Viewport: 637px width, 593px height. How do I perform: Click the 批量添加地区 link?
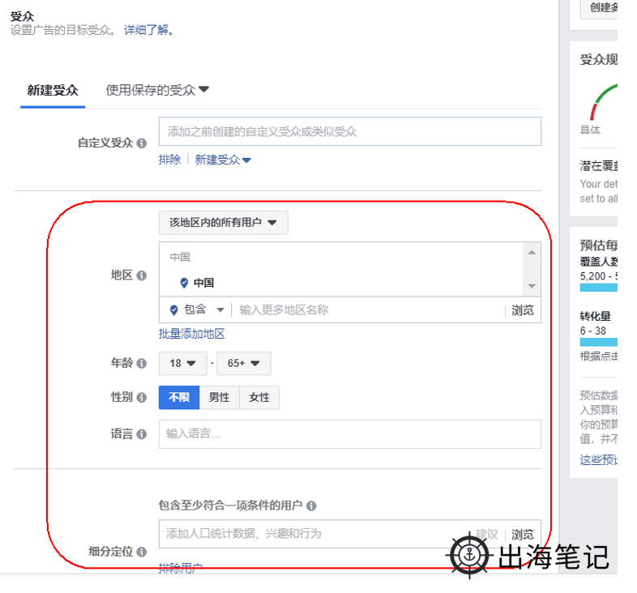tap(191, 334)
